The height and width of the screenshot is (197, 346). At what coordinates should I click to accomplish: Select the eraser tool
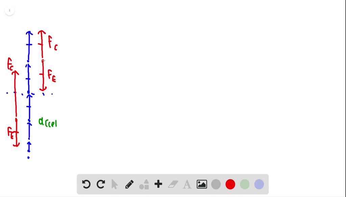click(x=173, y=184)
